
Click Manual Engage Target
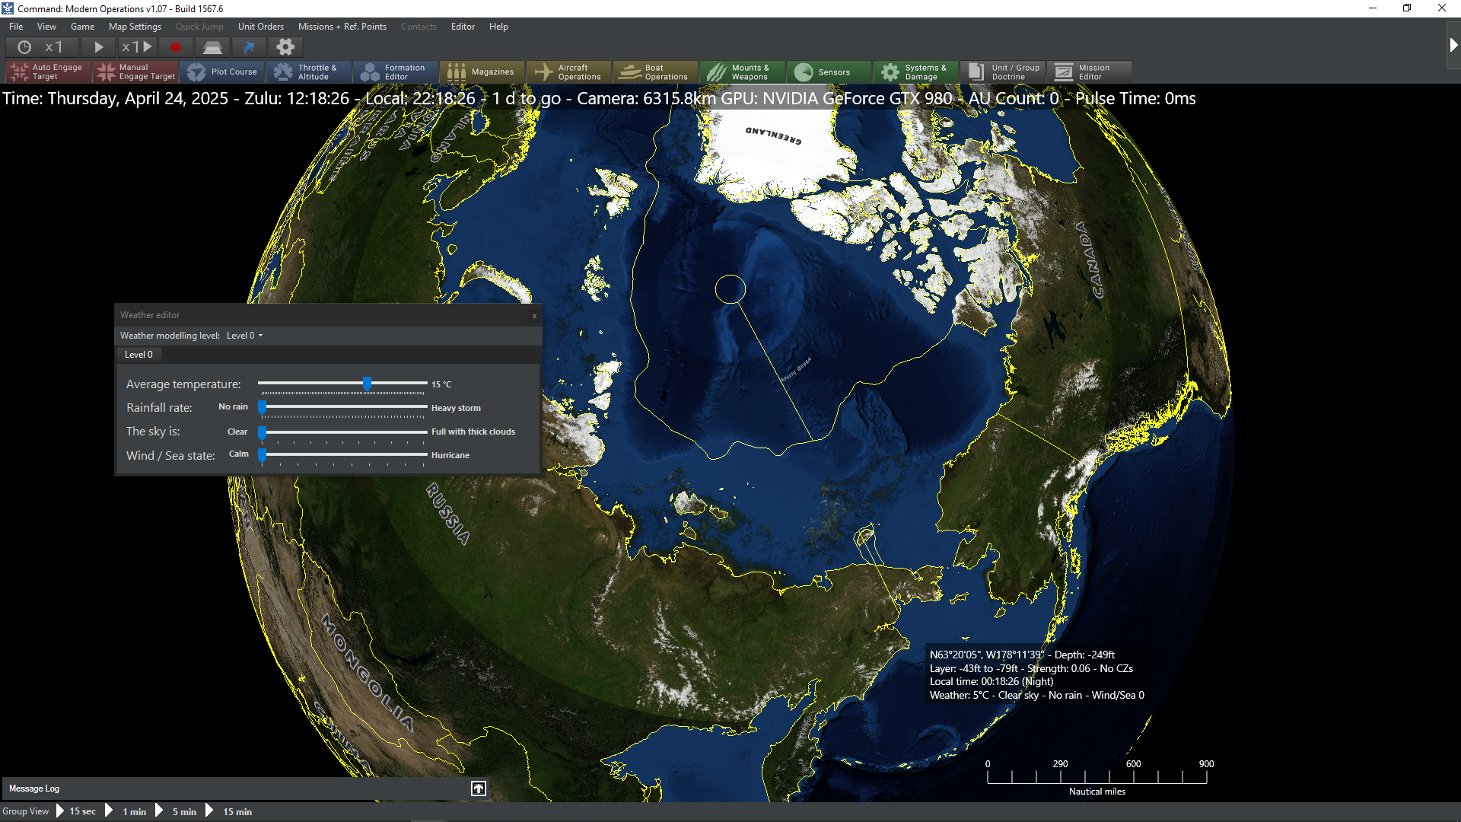pos(135,72)
